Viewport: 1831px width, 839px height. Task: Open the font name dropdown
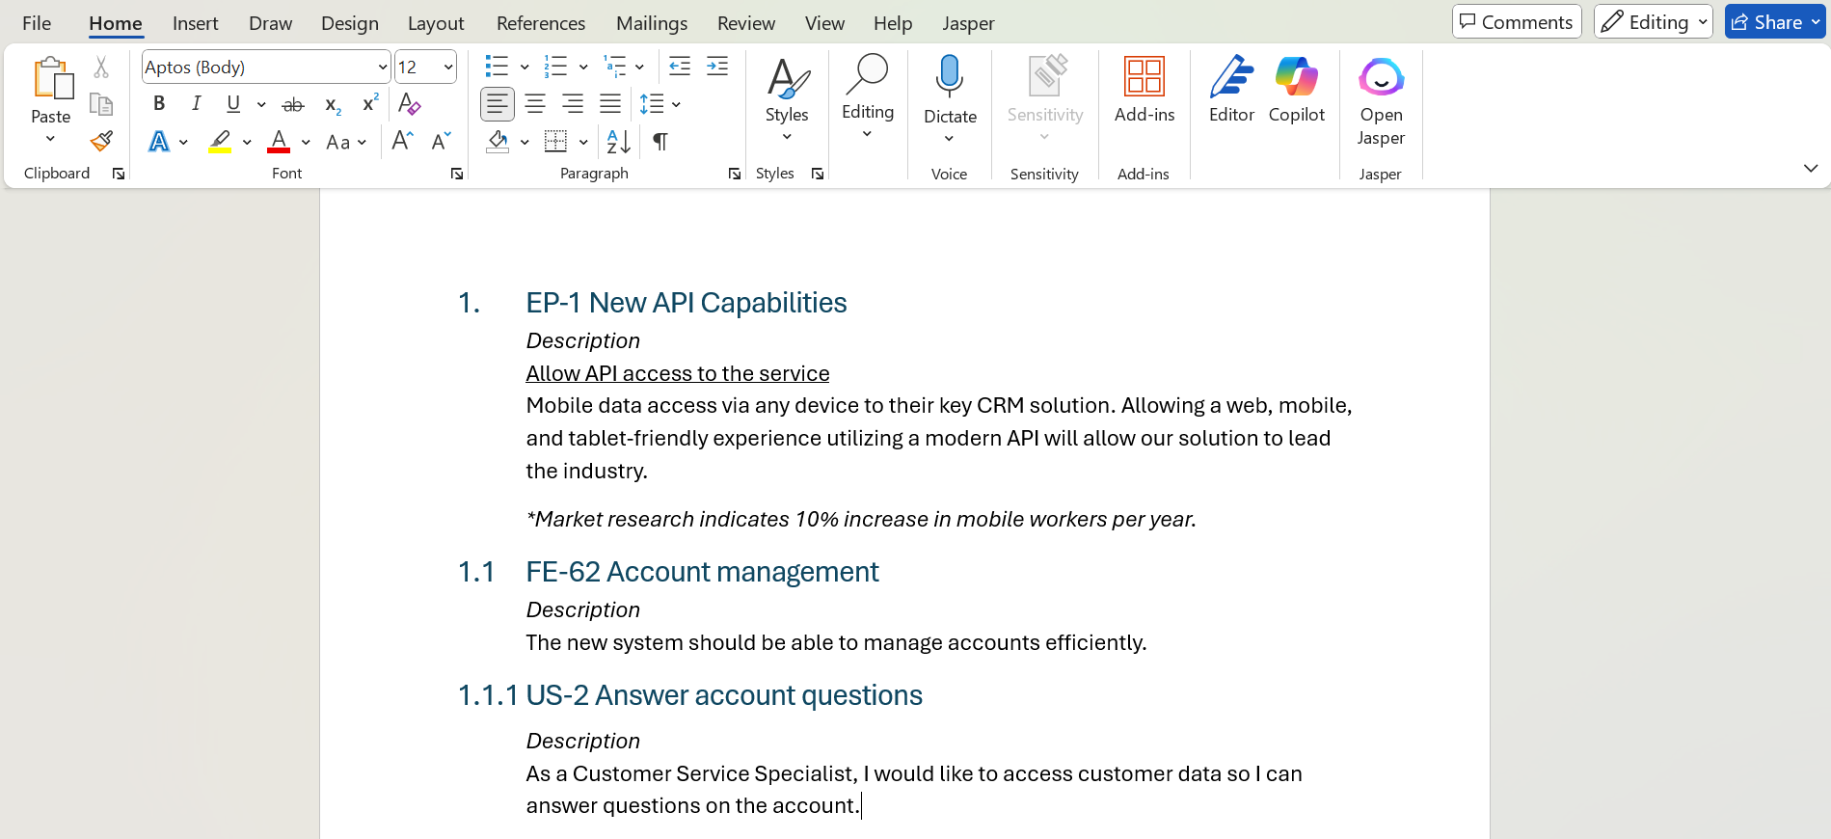(x=383, y=68)
